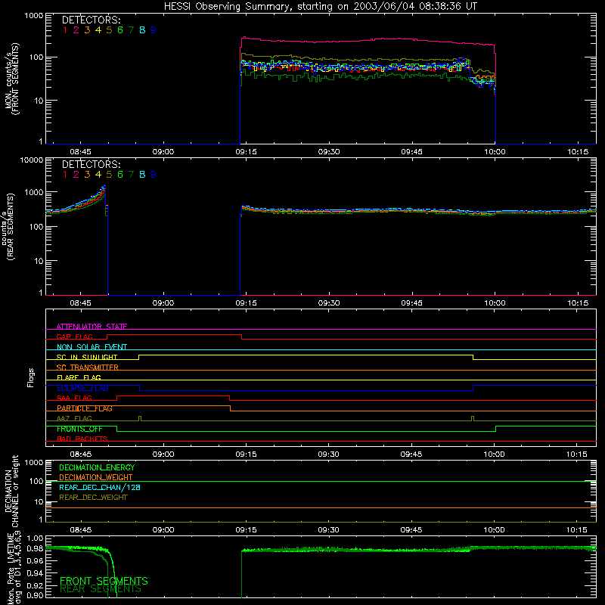Select green detector 6 in front segments legend
Screen dimensions: 605x605
pyautogui.click(x=120, y=30)
